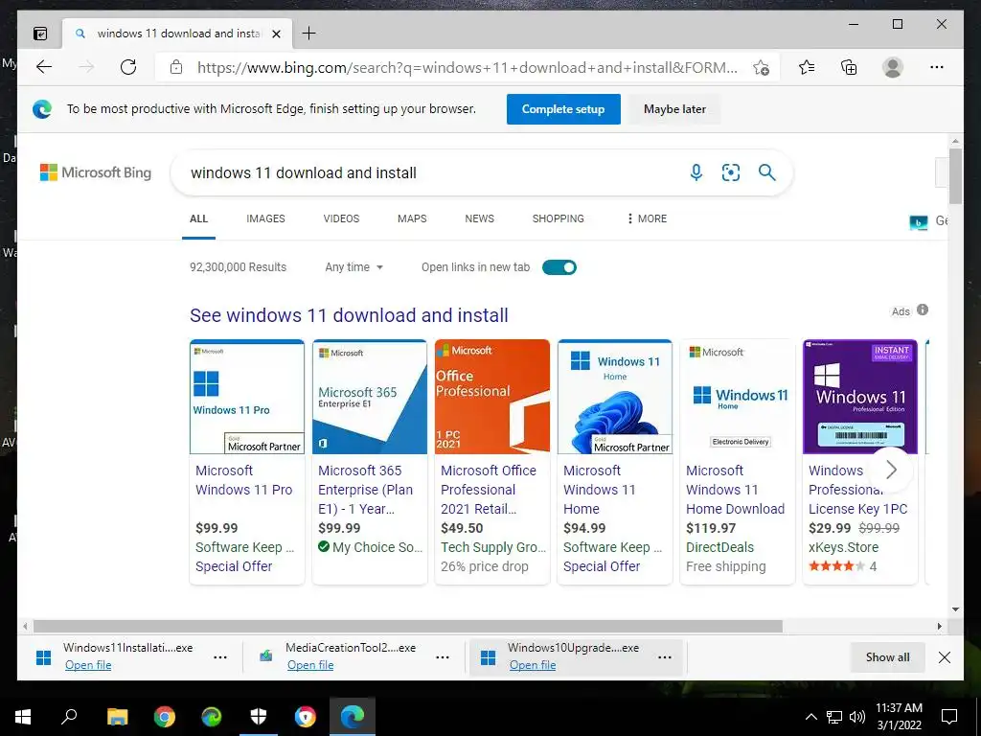Open the user profile avatar
The height and width of the screenshot is (736, 981).
[x=893, y=67]
